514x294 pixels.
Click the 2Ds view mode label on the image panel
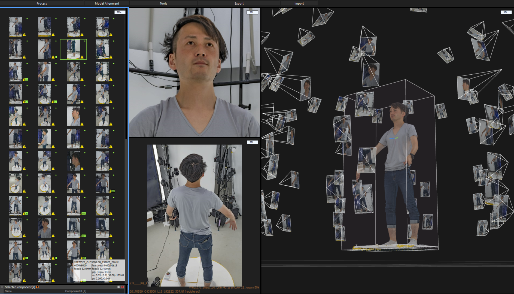pos(119,12)
